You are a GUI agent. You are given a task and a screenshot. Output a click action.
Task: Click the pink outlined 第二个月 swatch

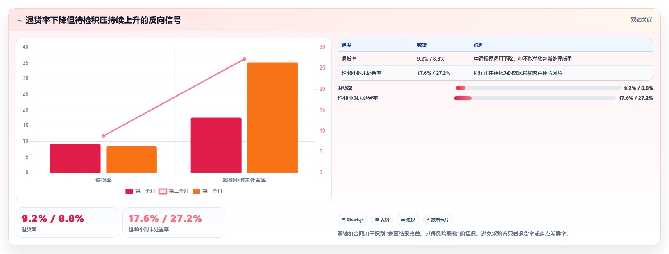pyautogui.click(x=163, y=191)
